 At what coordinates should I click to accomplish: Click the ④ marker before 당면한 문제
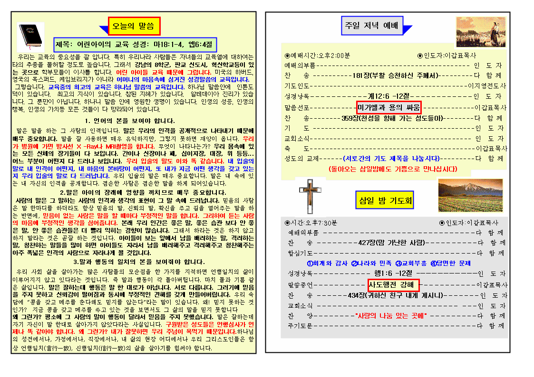[x=433, y=263]
